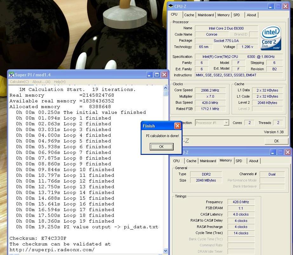
Task: Minimize the Super PI window
Action: 149,75
